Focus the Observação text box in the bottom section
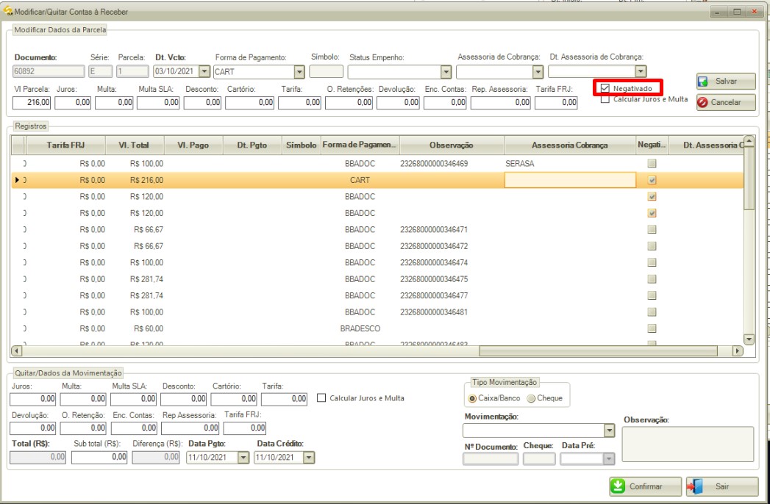 [688, 444]
